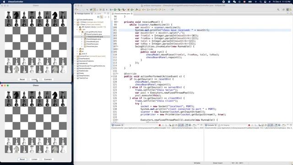Screen dimensions: 293x165
Task: Click the Wi-Fi icon in the menu bar
Action: (x=255, y=2)
